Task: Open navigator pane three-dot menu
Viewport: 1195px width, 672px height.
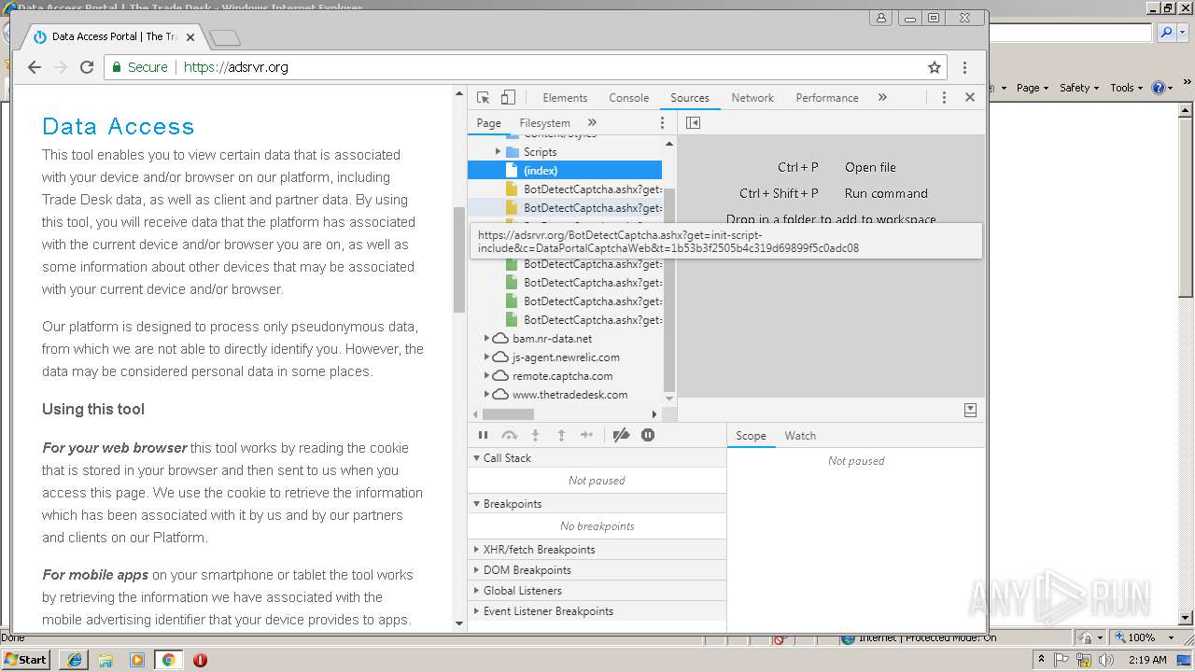Action: 663,123
